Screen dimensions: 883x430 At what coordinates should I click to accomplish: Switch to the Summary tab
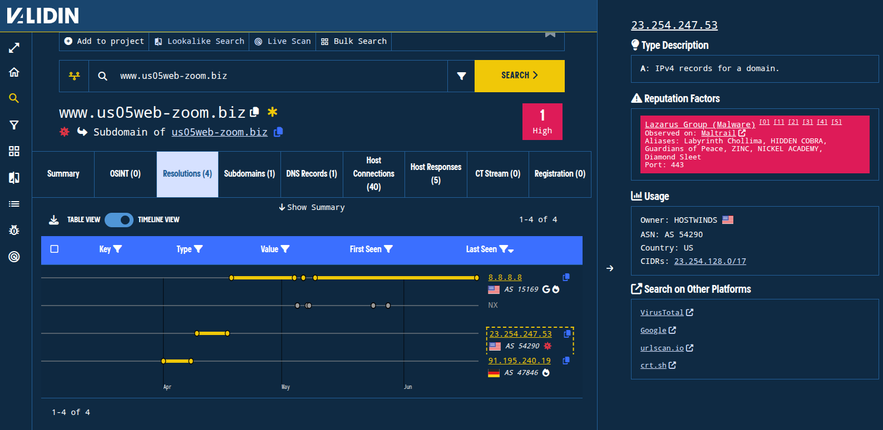63,174
